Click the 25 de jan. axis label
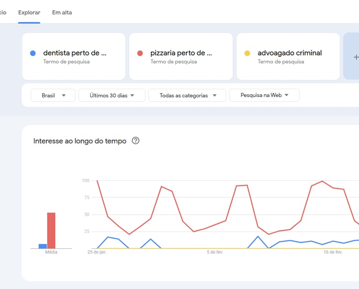Screen dimensions: 359x289 point(97,252)
